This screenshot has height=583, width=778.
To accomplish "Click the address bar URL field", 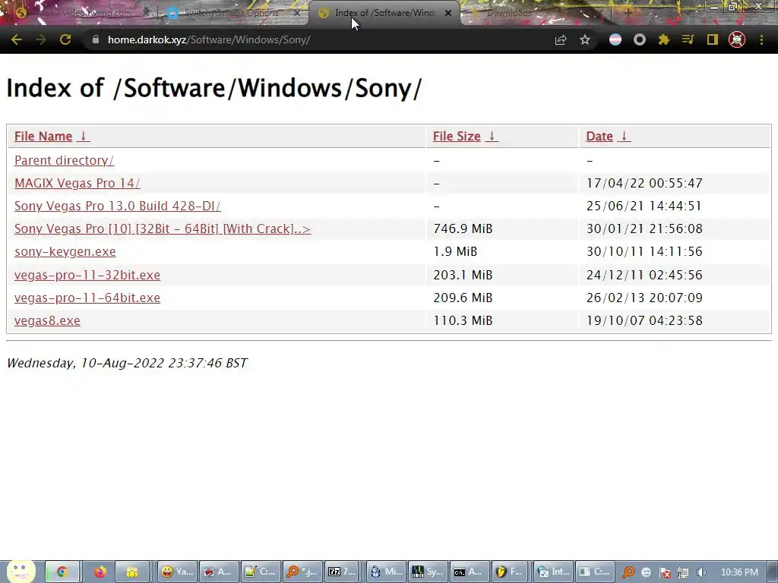I will pyautogui.click(x=318, y=39).
